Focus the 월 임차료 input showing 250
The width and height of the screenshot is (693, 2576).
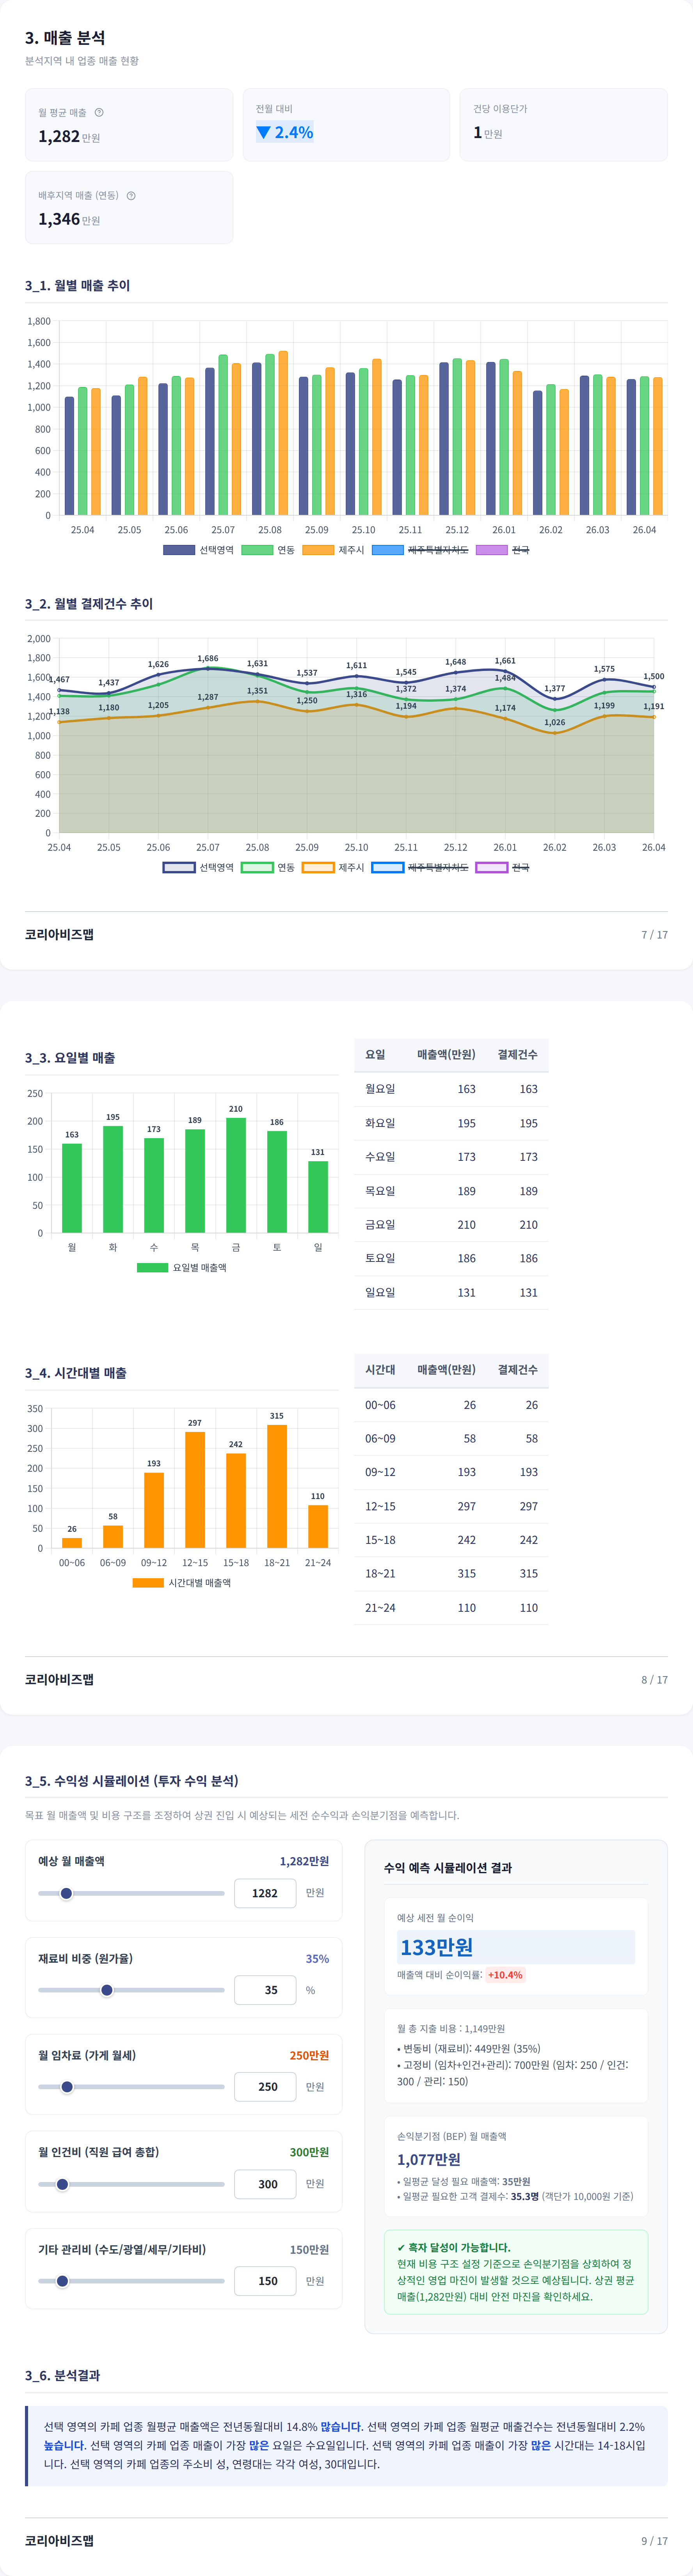[265, 2087]
